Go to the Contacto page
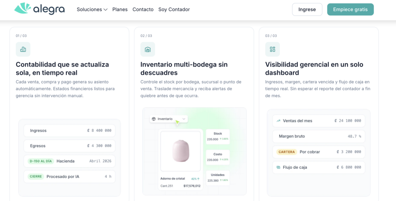This screenshot has height=201, width=396. click(x=143, y=9)
